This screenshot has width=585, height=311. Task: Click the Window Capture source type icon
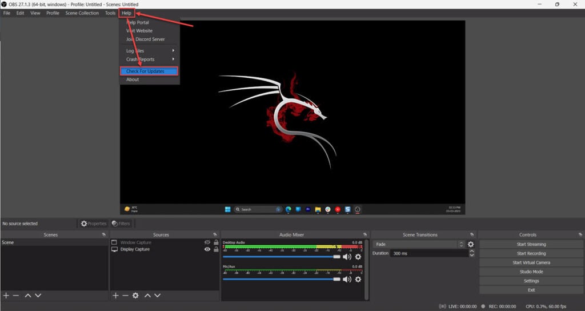click(x=114, y=242)
